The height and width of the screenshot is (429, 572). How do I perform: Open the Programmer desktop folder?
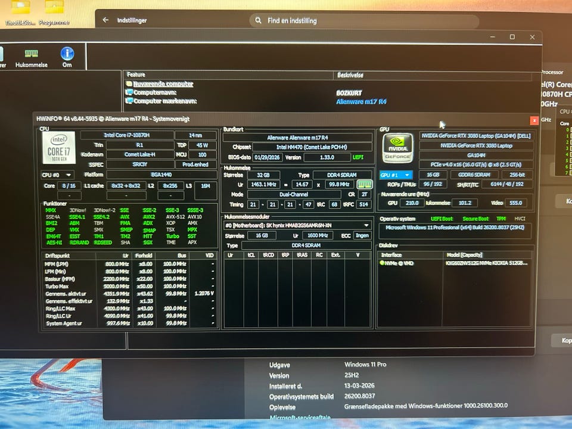coord(54,13)
